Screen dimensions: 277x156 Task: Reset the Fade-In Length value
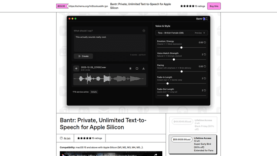205,78
